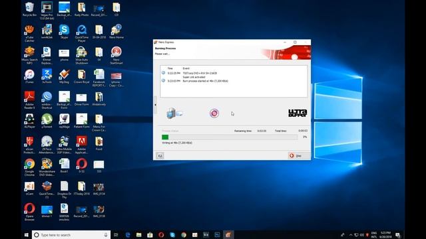The width and height of the screenshot is (426, 239).
Task: Select the Nero Home desktop shortcut
Action: 116,32
